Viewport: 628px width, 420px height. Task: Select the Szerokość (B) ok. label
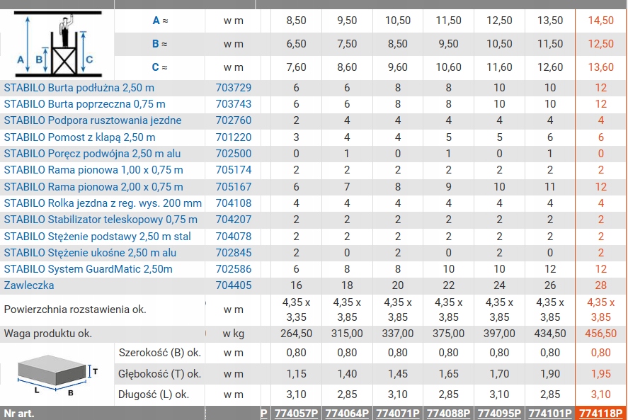coord(160,353)
